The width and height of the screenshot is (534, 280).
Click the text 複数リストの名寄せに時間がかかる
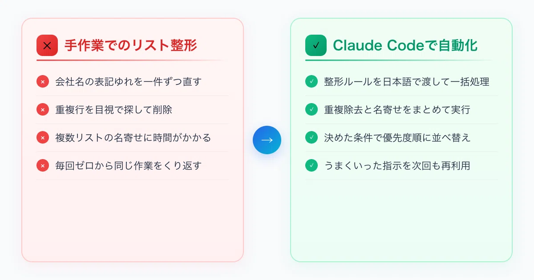click(133, 138)
